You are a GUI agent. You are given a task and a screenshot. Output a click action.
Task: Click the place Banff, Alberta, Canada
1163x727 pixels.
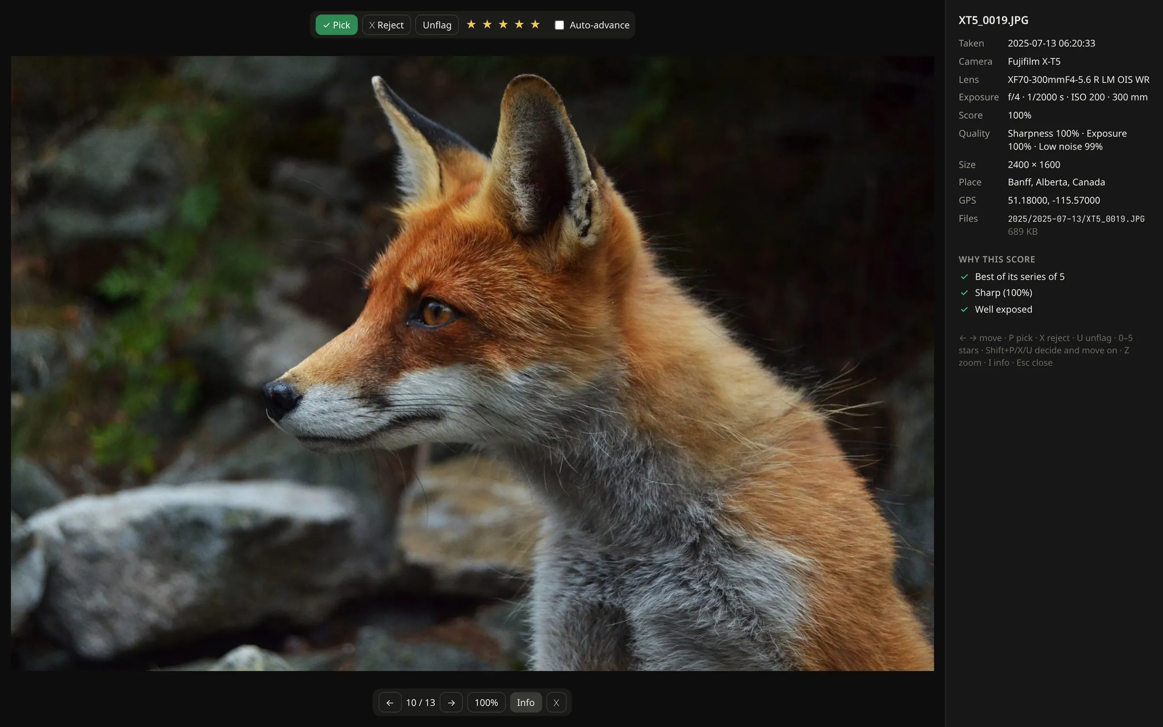point(1056,182)
